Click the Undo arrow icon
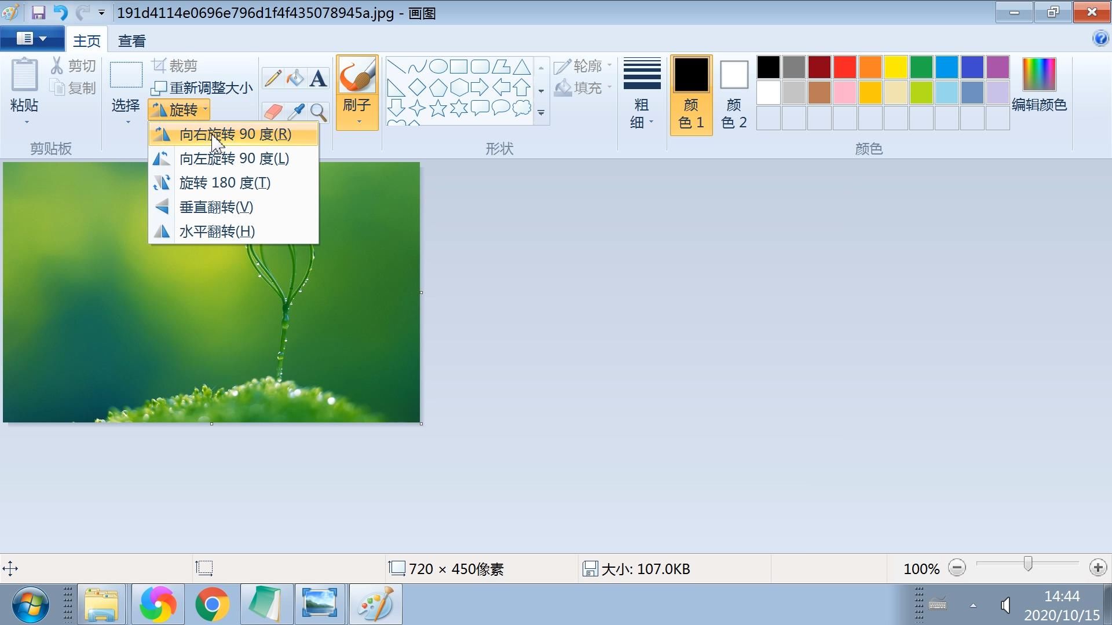The width and height of the screenshot is (1112, 625). 60,13
